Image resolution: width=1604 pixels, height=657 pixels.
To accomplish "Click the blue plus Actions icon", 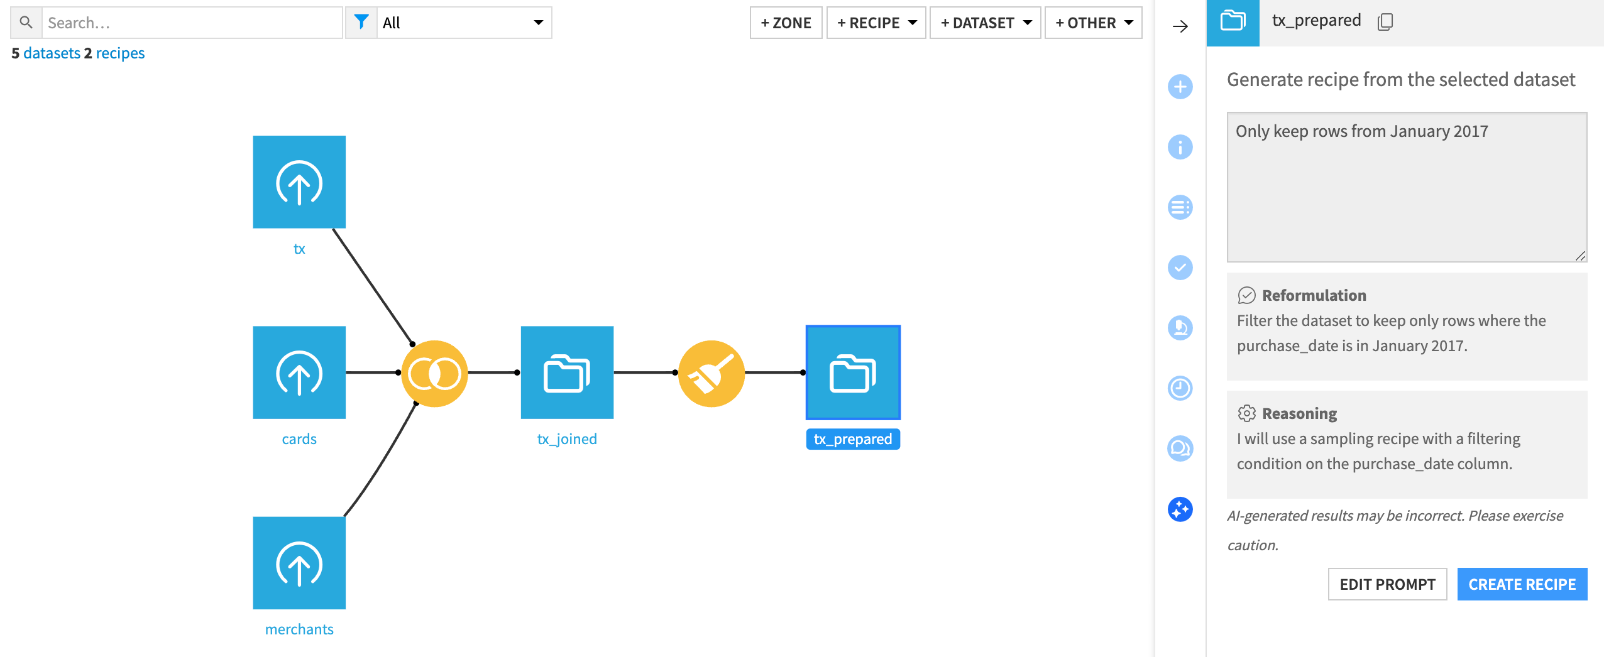I will 1180,87.
